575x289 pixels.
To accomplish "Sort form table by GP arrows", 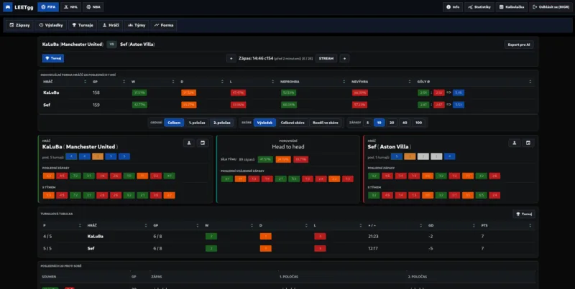I will click(x=124, y=82).
